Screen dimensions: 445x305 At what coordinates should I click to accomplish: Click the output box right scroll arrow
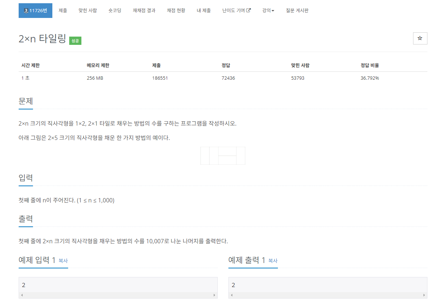[x=424, y=295]
